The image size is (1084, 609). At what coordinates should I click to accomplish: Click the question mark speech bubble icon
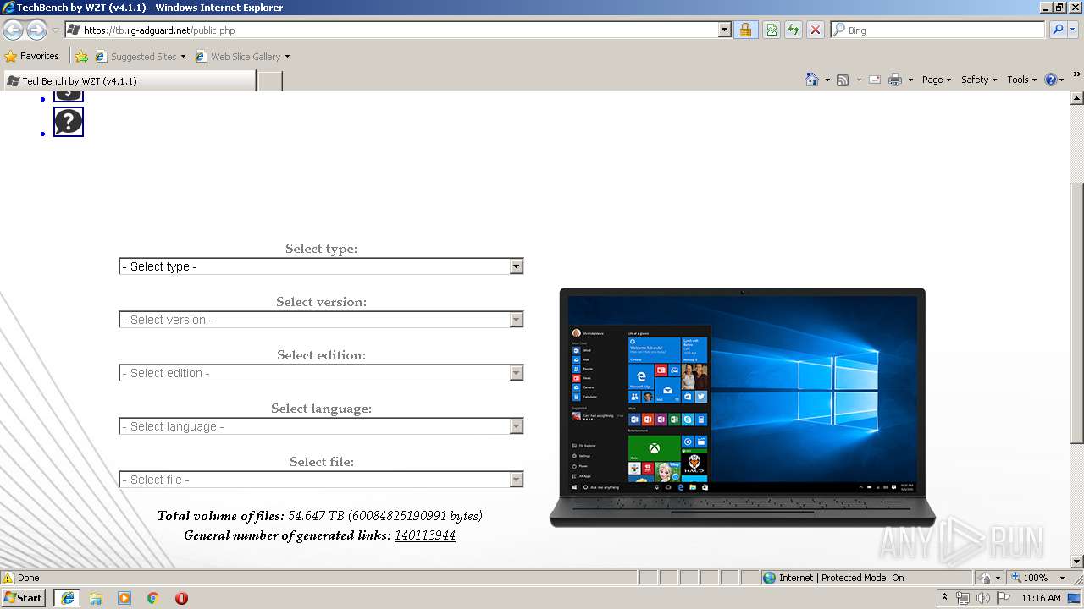pyautogui.click(x=69, y=122)
